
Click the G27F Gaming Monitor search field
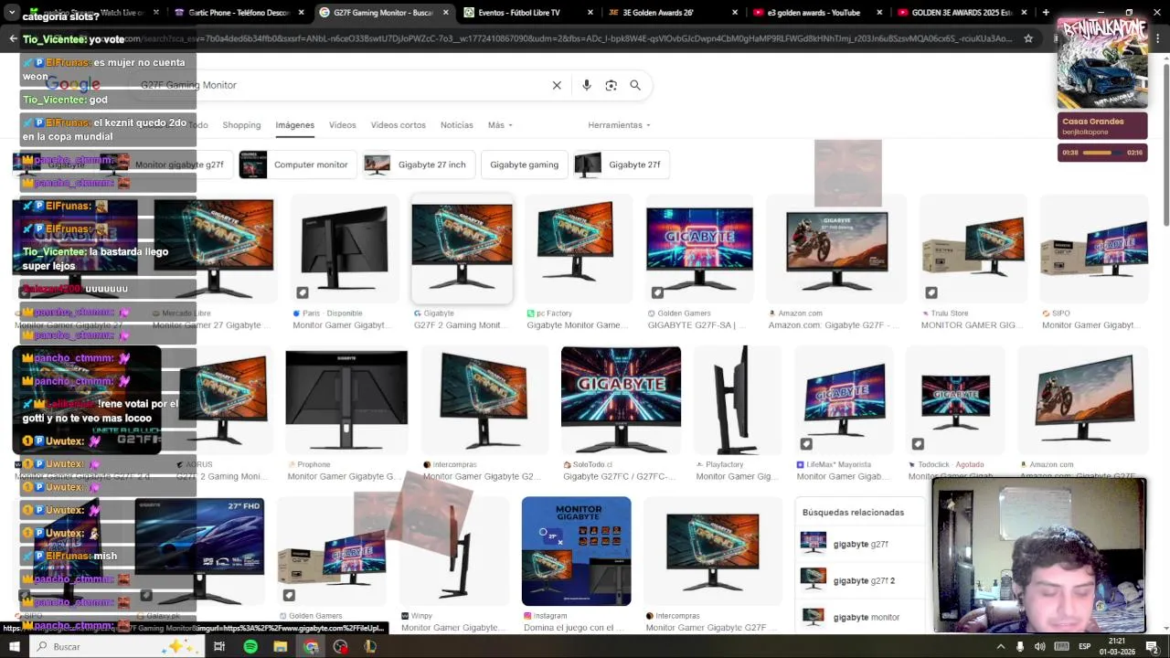[x=338, y=85]
